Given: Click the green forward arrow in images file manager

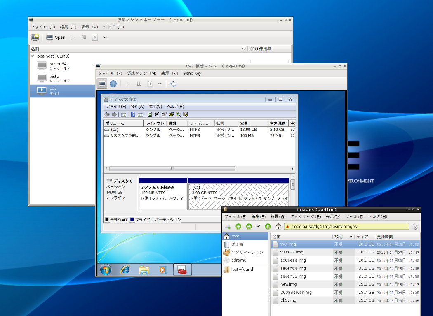Looking at the screenshot, I should pos(249,226).
